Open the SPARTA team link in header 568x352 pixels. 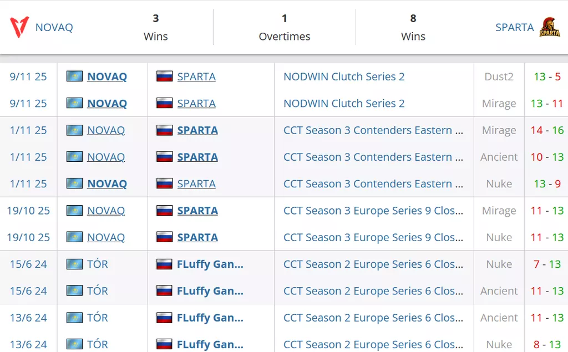(x=514, y=27)
